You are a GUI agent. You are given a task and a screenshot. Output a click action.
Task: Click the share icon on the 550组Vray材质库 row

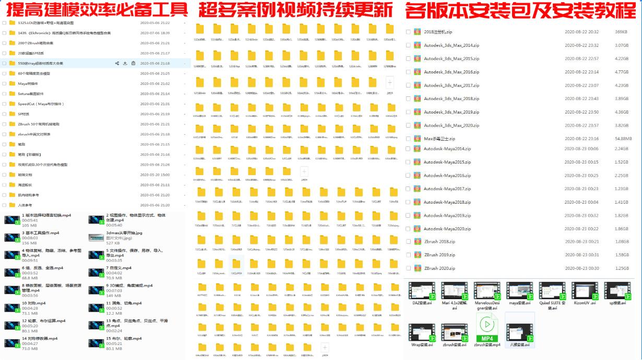pos(117,63)
